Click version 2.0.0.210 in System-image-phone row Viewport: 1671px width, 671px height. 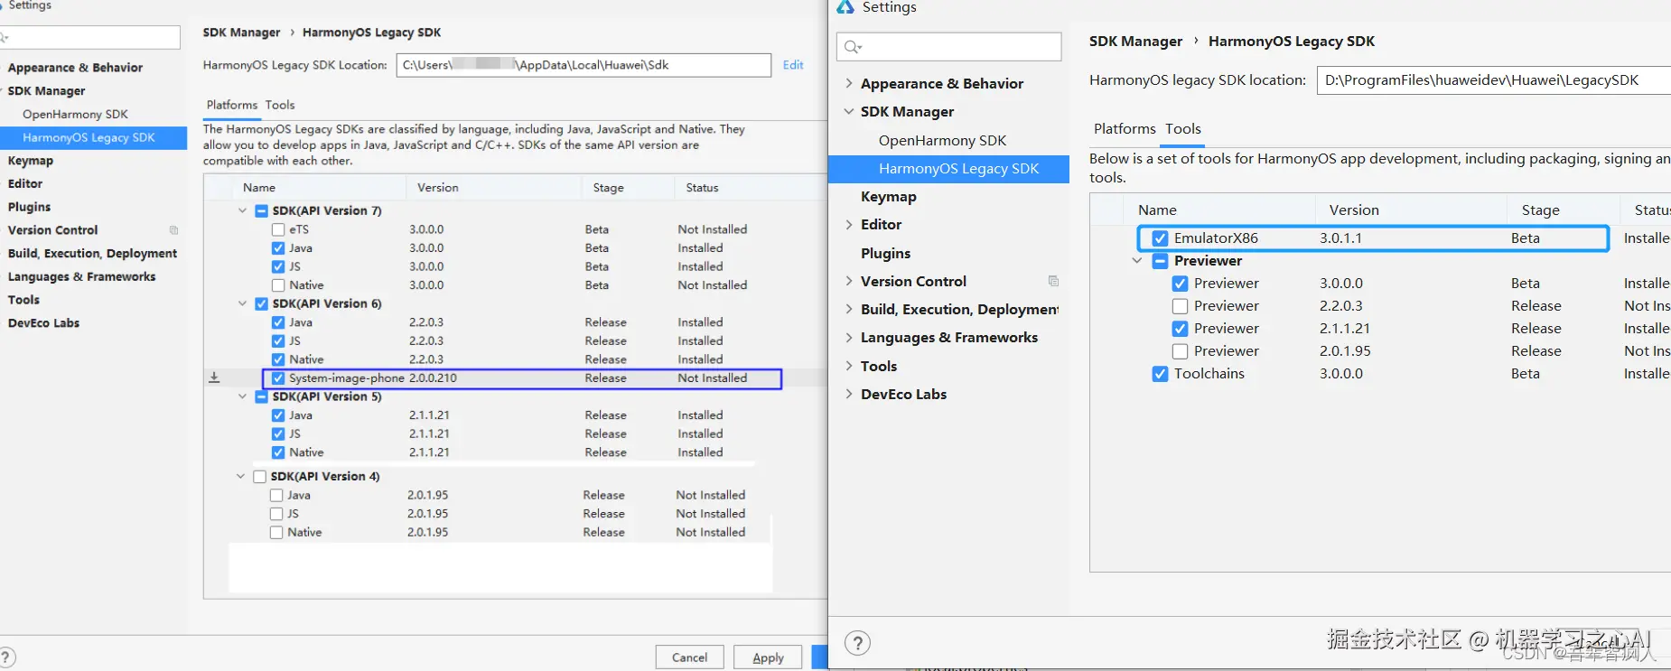coord(433,378)
